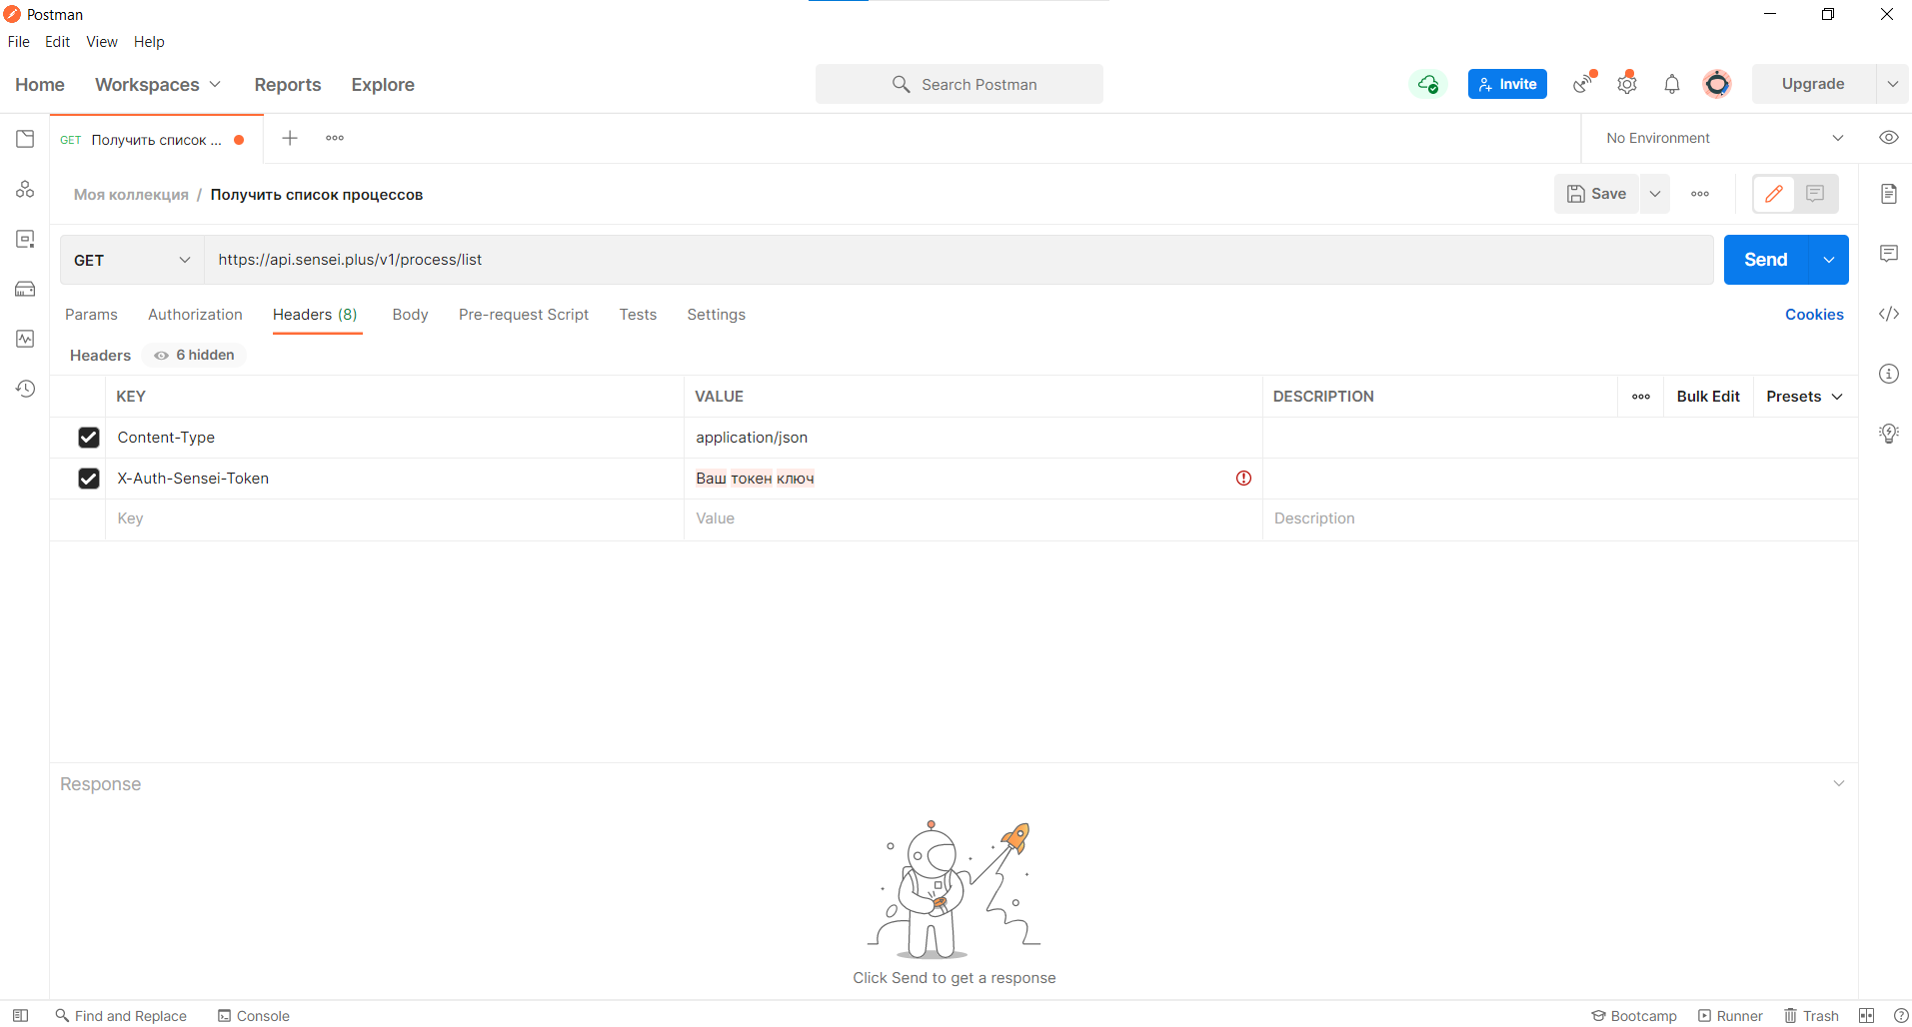The height and width of the screenshot is (1027, 1912).
Task: Expand the Workspaces dropdown
Action: tap(158, 85)
